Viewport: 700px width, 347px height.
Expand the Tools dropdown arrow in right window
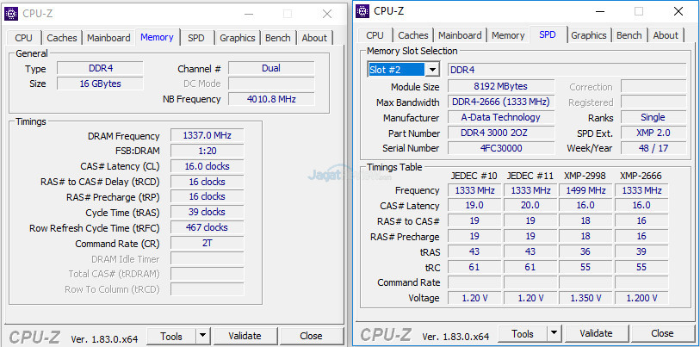click(554, 333)
